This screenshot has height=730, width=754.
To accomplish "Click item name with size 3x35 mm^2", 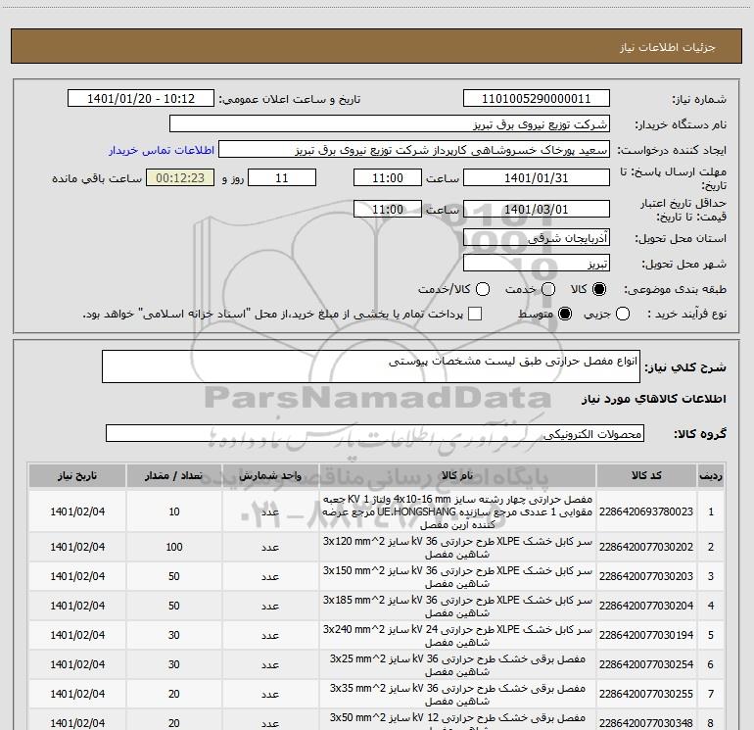I will 457,695.
